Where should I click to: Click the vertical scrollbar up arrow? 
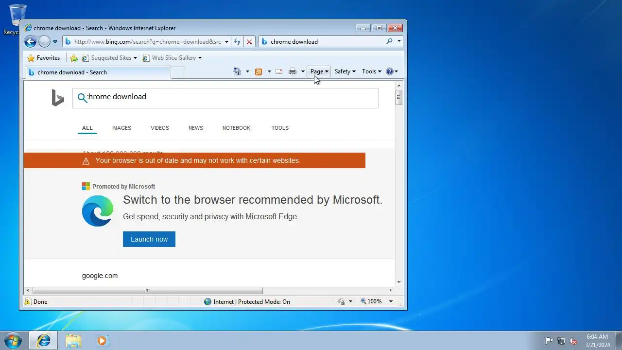(x=399, y=85)
